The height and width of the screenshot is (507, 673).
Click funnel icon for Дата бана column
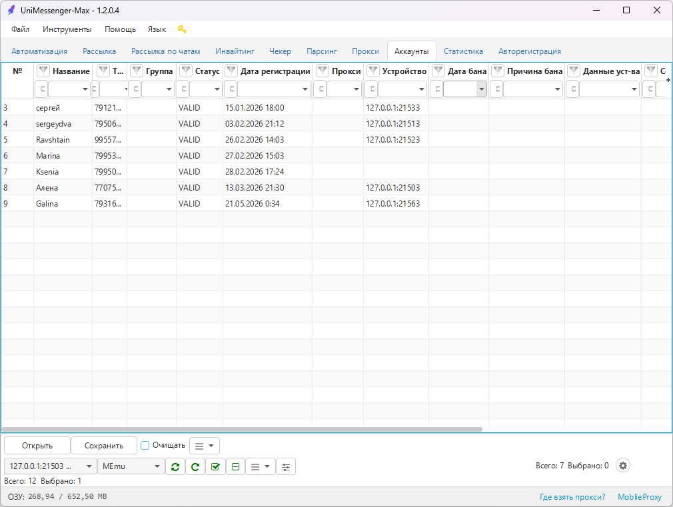tap(438, 71)
